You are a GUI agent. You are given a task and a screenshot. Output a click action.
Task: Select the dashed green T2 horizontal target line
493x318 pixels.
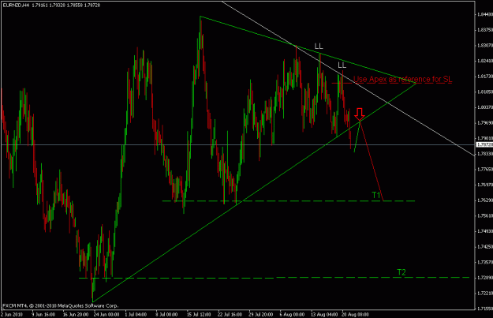pyautogui.click(x=274, y=278)
